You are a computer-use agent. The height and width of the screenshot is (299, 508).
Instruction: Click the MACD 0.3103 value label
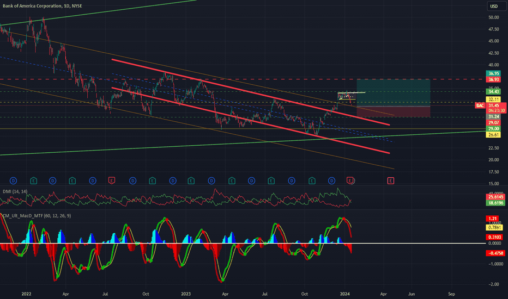(x=494, y=237)
